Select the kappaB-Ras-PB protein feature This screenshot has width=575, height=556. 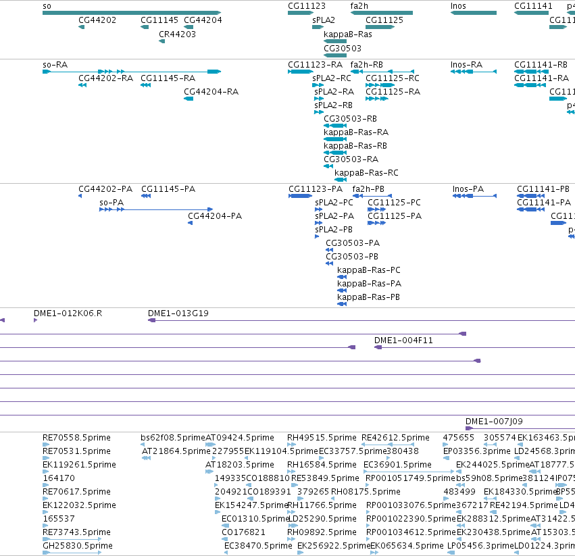(342, 304)
